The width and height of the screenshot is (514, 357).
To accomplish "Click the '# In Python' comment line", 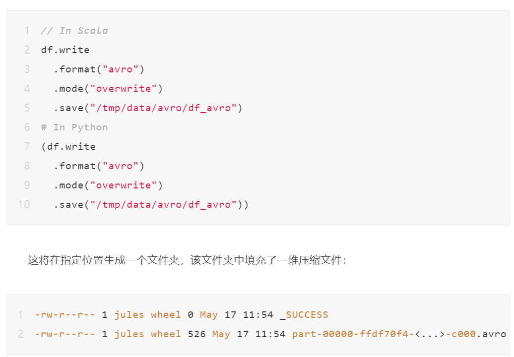I will (x=74, y=127).
